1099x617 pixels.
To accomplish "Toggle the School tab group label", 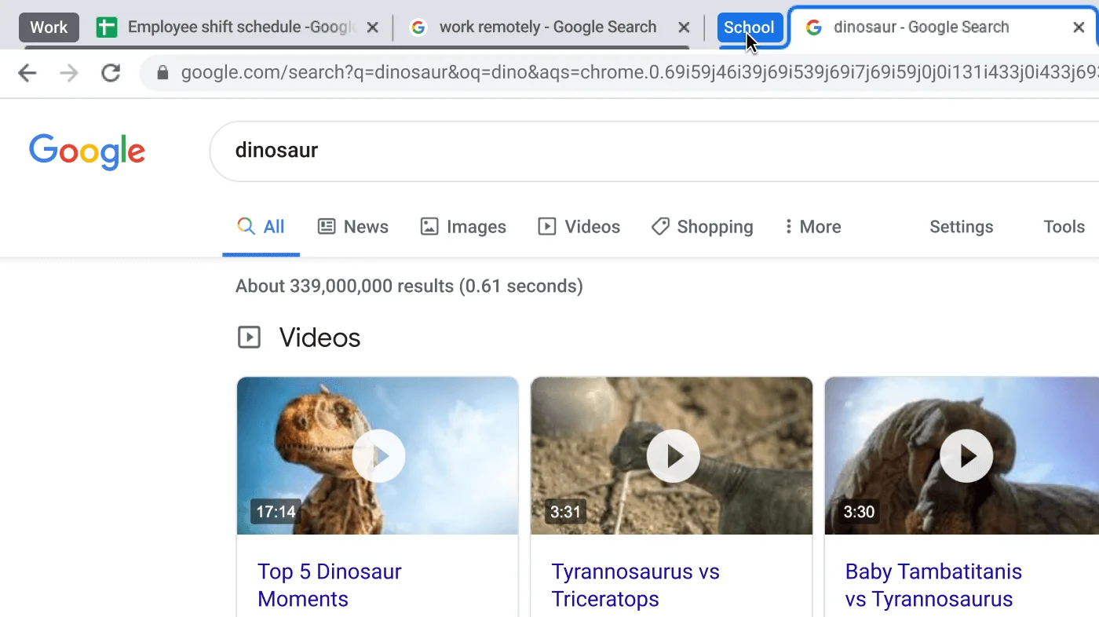I will (x=749, y=28).
